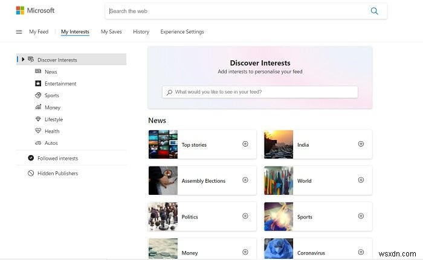Click the Politics microphones thumbnail
Image resolution: width=423 pixels, height=260 pixels.
163,217
